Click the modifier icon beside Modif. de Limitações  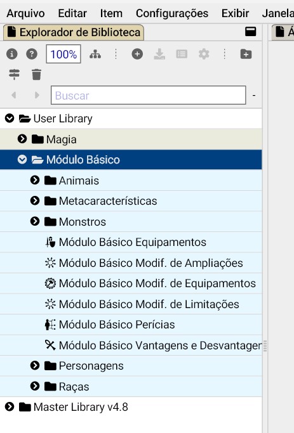point(50,304)
